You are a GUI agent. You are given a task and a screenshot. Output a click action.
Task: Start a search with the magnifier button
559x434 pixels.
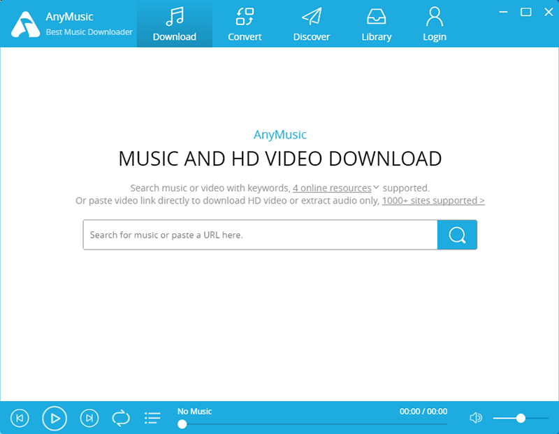pos(458,235)
